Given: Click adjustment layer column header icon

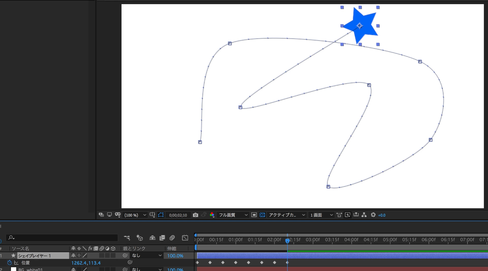Looking at the screenshot, I should point(107,248).
